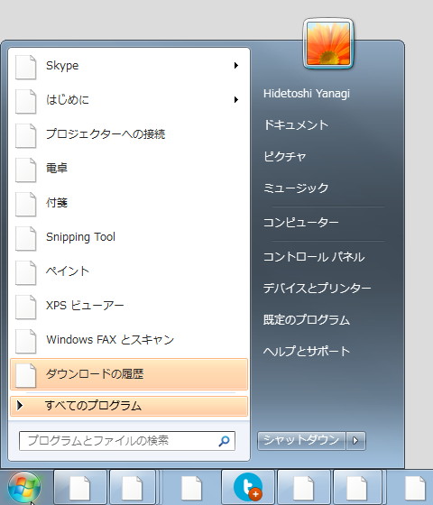Screen dimensions: 433x505
Task: Open コントロール パネル
Action: (x=314, y=257)
